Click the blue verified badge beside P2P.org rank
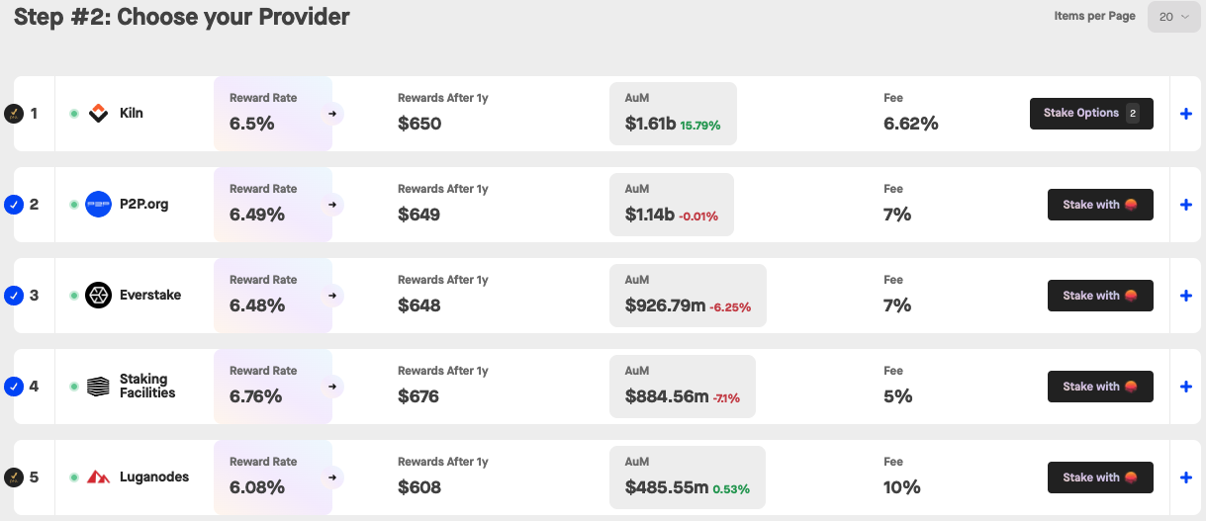1206x521 pixels. click(x=14, y=205)
